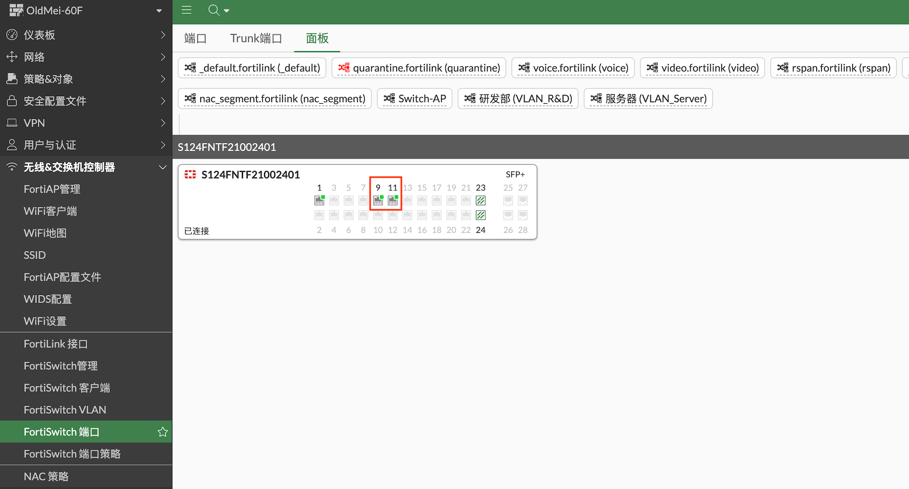Expand the 用户与认证 menu
This screenshot has width=909, height=489.
click(86, 145)
